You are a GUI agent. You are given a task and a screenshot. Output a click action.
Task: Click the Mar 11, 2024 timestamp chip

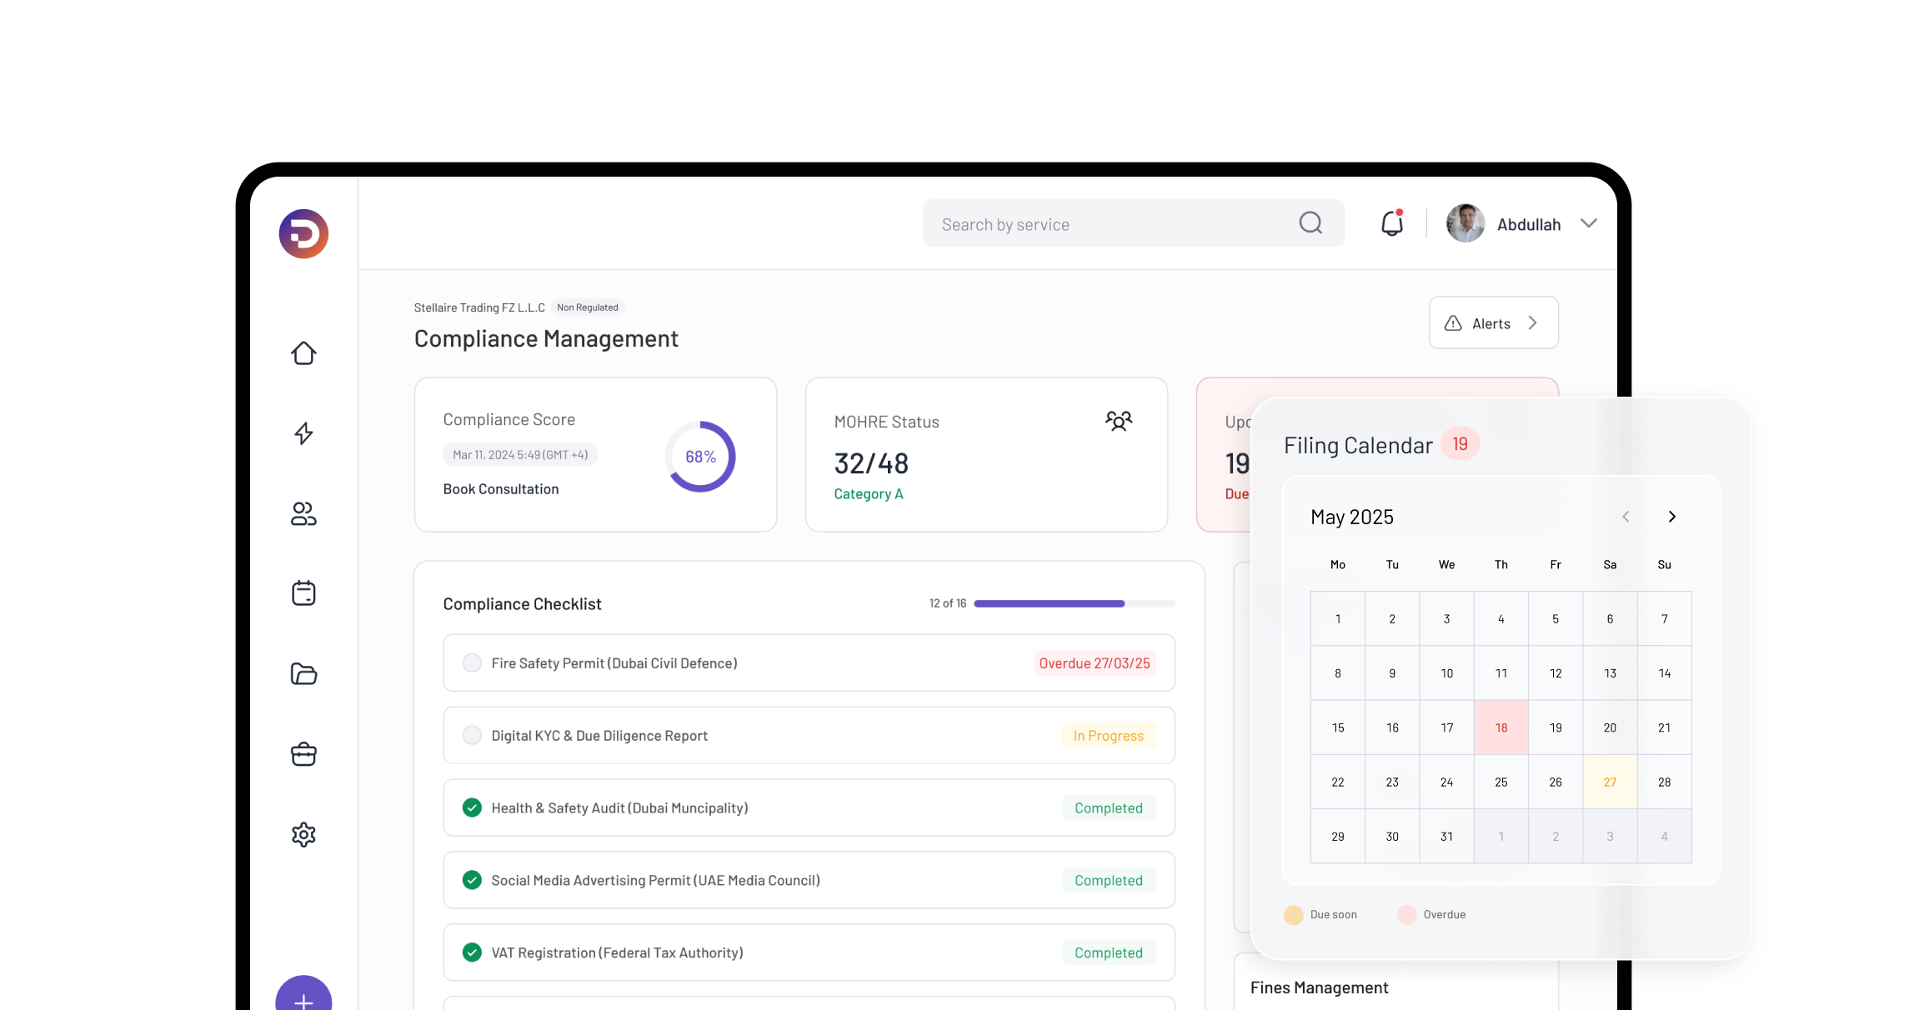520,454
